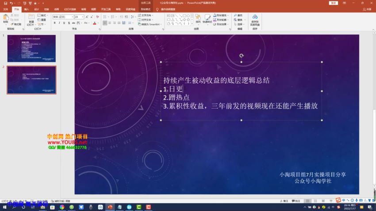
Task: Click the Login button in title bar
Action: click(x=334, y=3)
